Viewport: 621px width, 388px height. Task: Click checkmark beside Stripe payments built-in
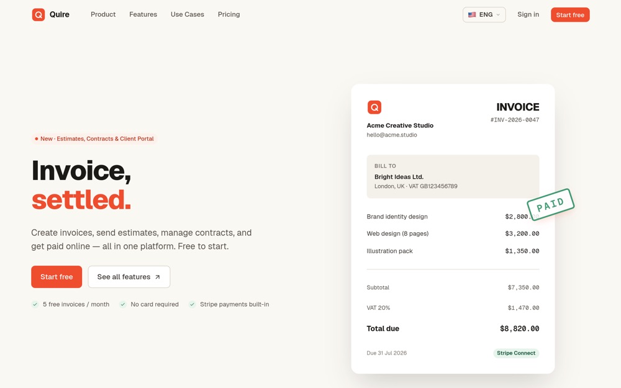click(192, 304)
